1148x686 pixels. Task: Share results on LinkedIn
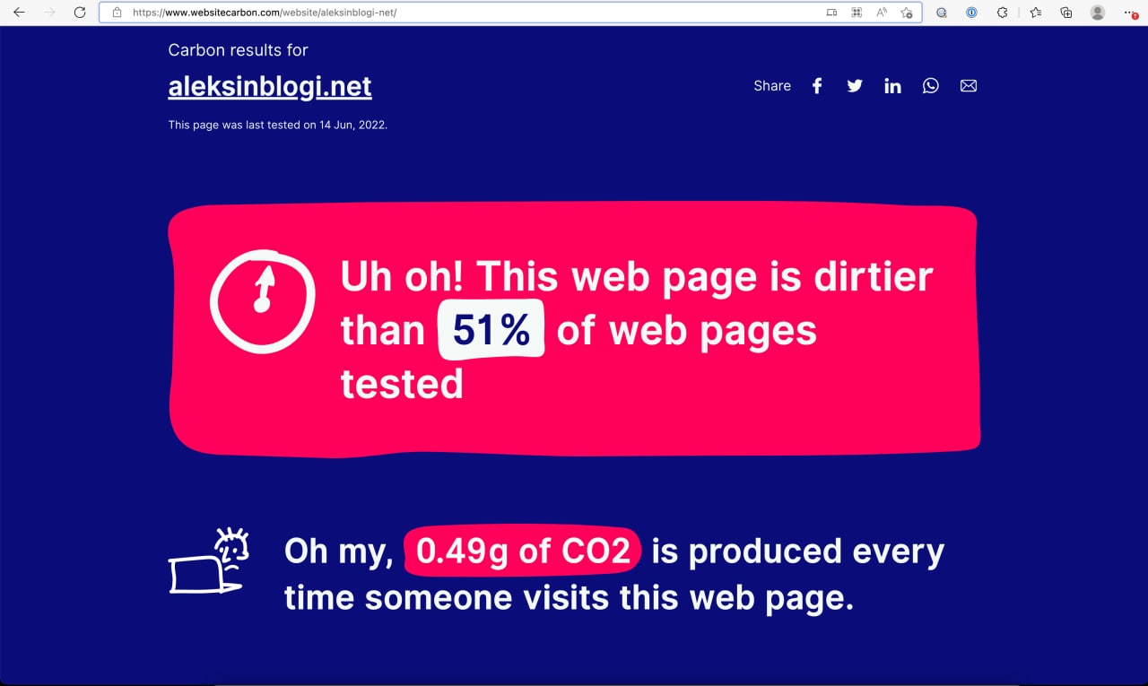coord(892,86)
